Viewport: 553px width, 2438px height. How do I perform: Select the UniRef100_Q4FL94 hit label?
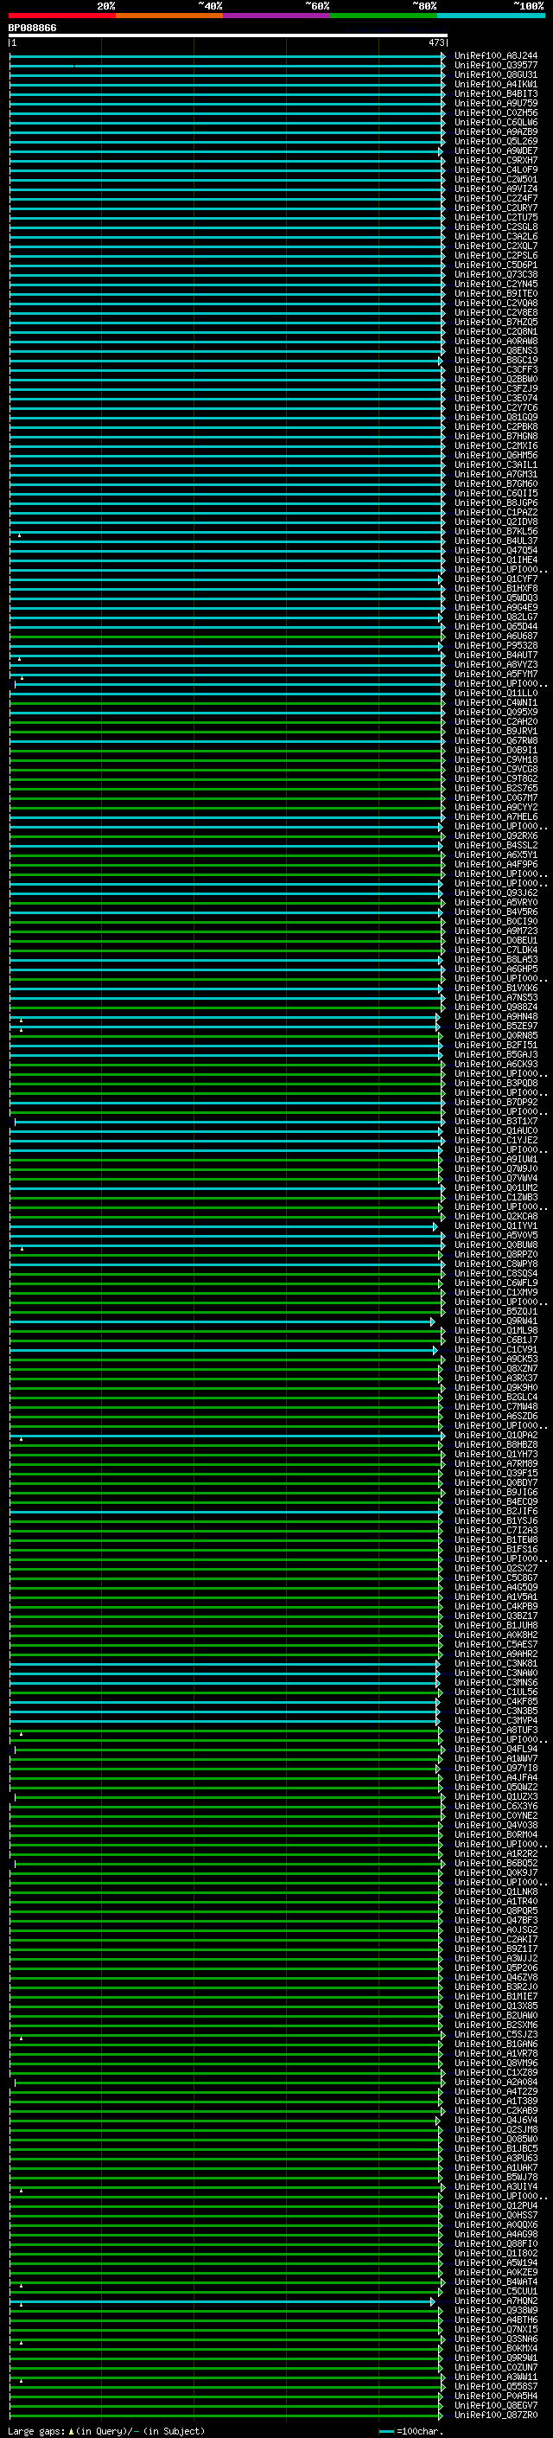point(495,1749)
